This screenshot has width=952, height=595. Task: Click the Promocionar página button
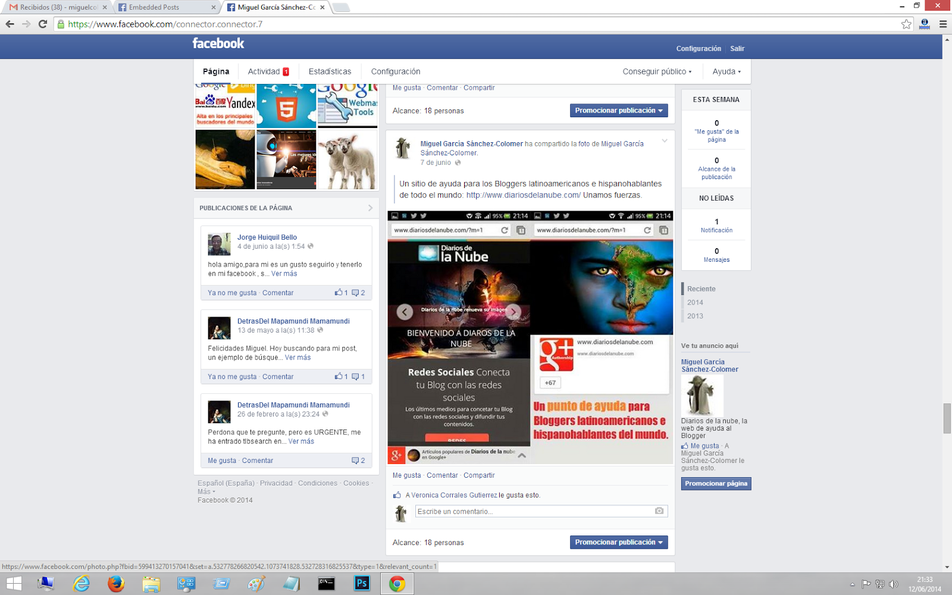716,484
